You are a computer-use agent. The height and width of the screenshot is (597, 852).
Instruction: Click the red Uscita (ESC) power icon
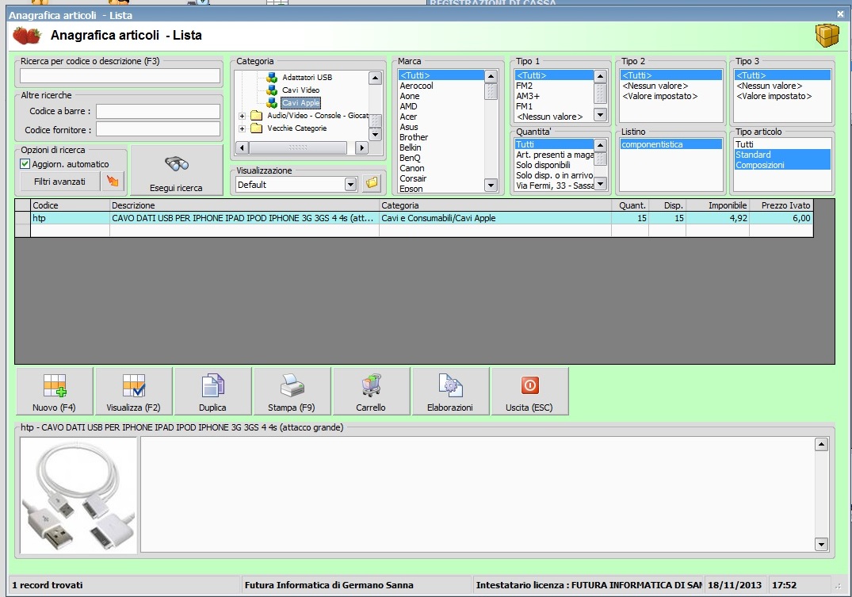coord(529,385)
